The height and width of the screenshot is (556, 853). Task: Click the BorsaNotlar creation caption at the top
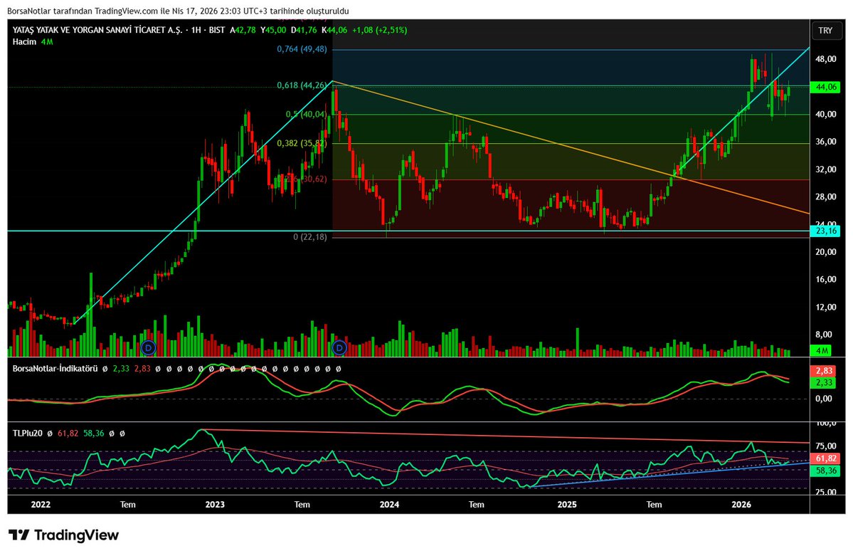(178, 11)
